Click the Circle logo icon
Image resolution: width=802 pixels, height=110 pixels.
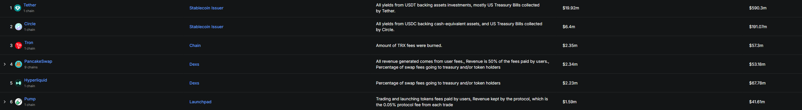(19, 27)
